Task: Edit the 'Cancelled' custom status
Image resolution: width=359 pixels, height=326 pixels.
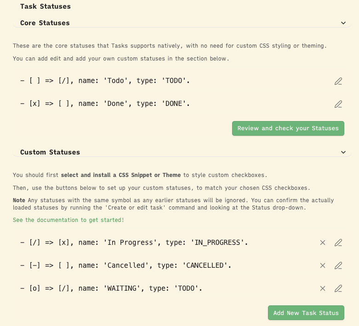Action: 338,265
